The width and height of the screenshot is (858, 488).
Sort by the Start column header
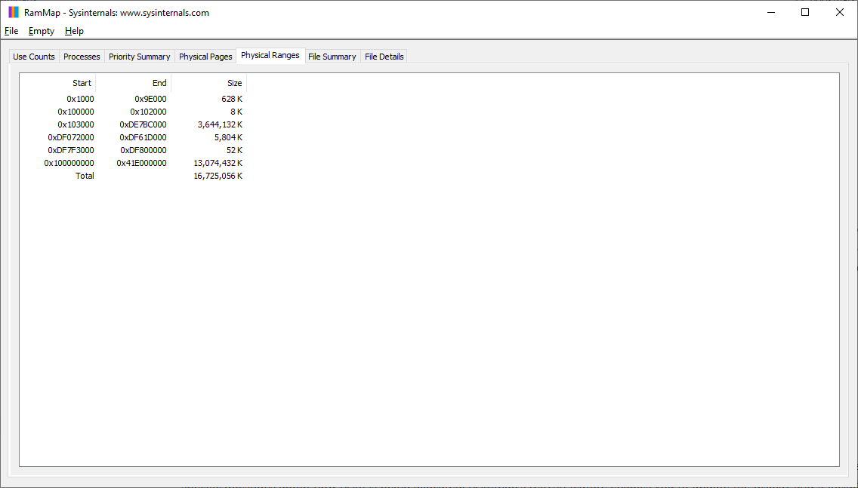pos(58,83)
